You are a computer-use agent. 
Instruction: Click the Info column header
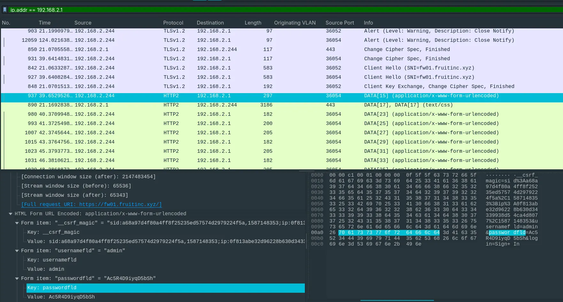[368, 23]
